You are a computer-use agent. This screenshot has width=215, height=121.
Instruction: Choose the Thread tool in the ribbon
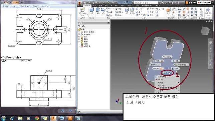pyautogui.click(x=151, y=9)
